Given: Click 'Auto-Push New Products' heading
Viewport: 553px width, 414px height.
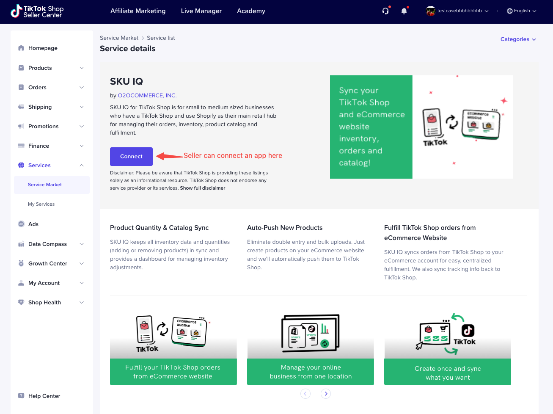Looking at the screenshot, I should point(285,228).
